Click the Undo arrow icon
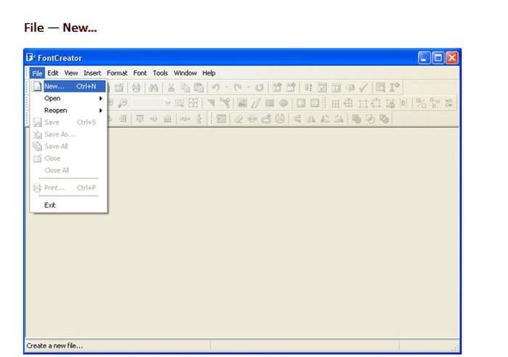 [x=216, y=86]
